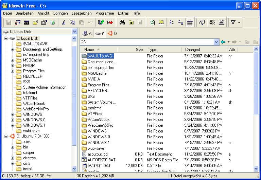
Task: Click the file list vertical scrollbar down arrow
Action: click(256, 168)
